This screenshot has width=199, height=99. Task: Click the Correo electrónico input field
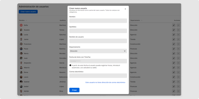tap(98, 76)
